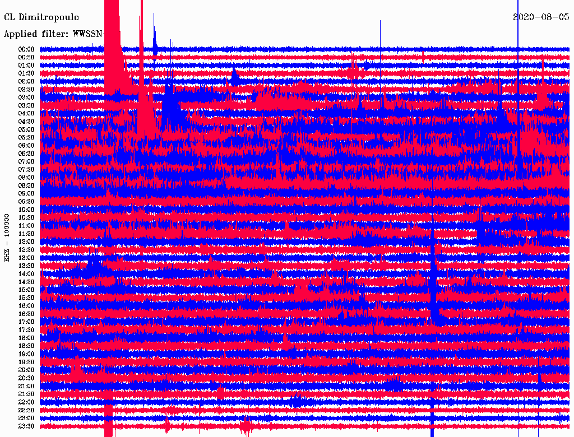Select the 01:00 time label
This screenshot has height=437, width=574.
coord(26,65)
